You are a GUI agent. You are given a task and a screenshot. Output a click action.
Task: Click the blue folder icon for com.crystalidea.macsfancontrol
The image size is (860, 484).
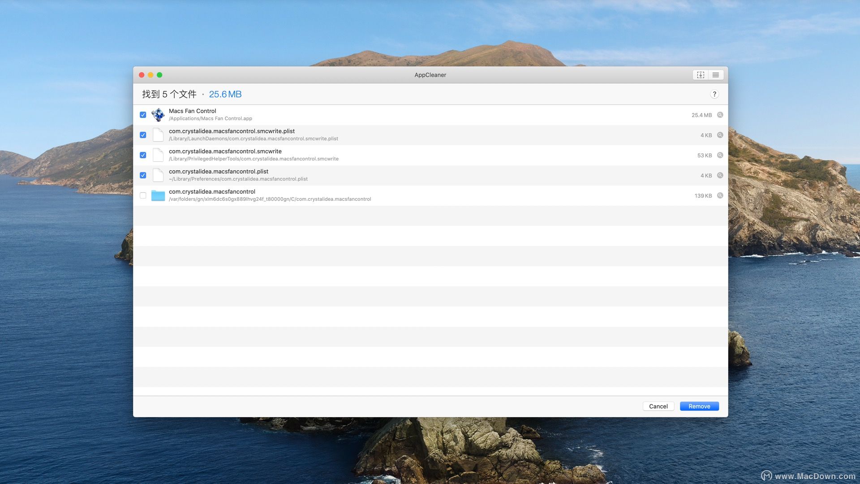tap(158, 195)
